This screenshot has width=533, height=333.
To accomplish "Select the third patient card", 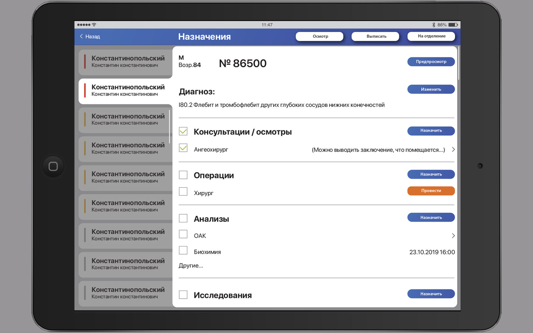I will tap(125, 120).
